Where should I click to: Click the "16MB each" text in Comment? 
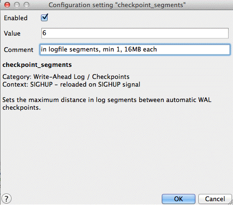coord(141,50)
